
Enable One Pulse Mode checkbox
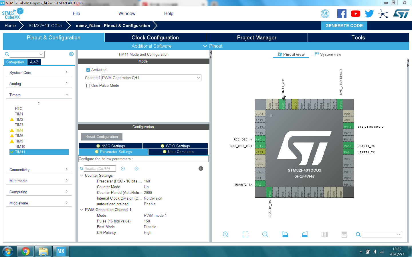[88, 86]
